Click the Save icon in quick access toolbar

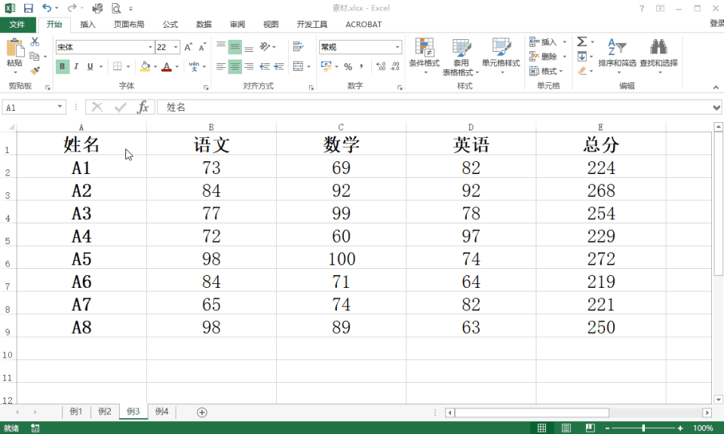(28, 8)
